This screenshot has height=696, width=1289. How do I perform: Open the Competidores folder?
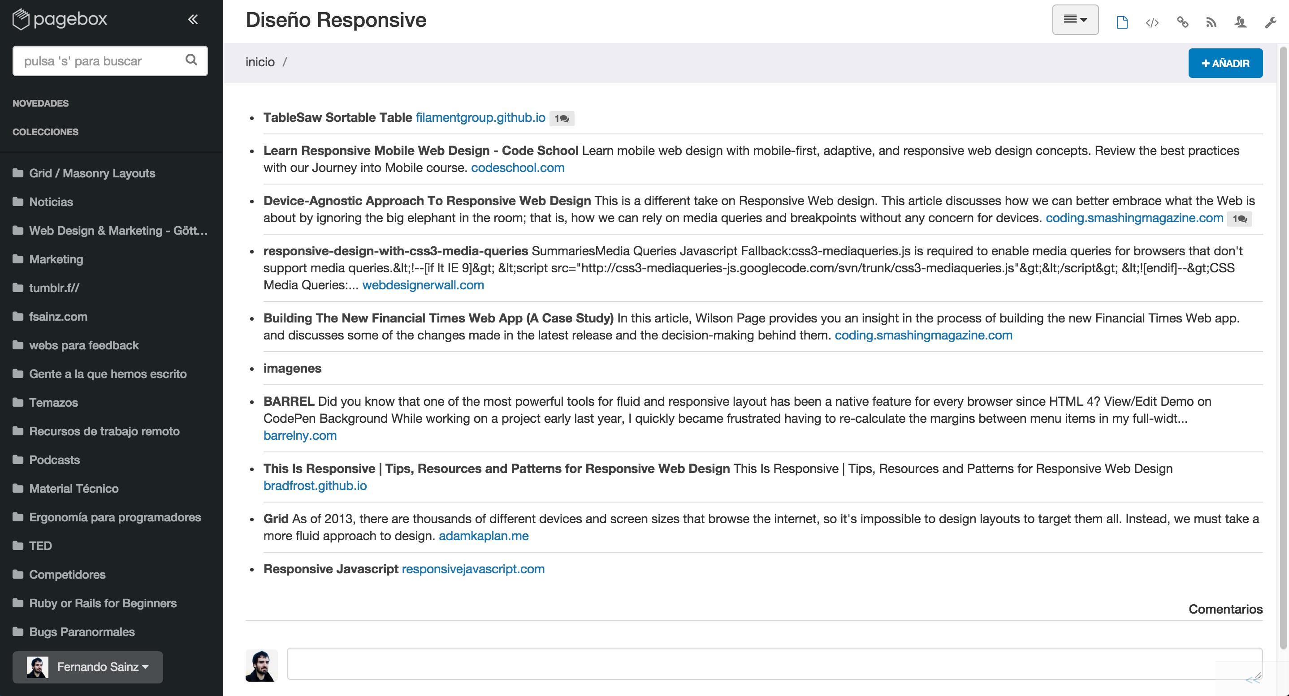coord(67,575)
